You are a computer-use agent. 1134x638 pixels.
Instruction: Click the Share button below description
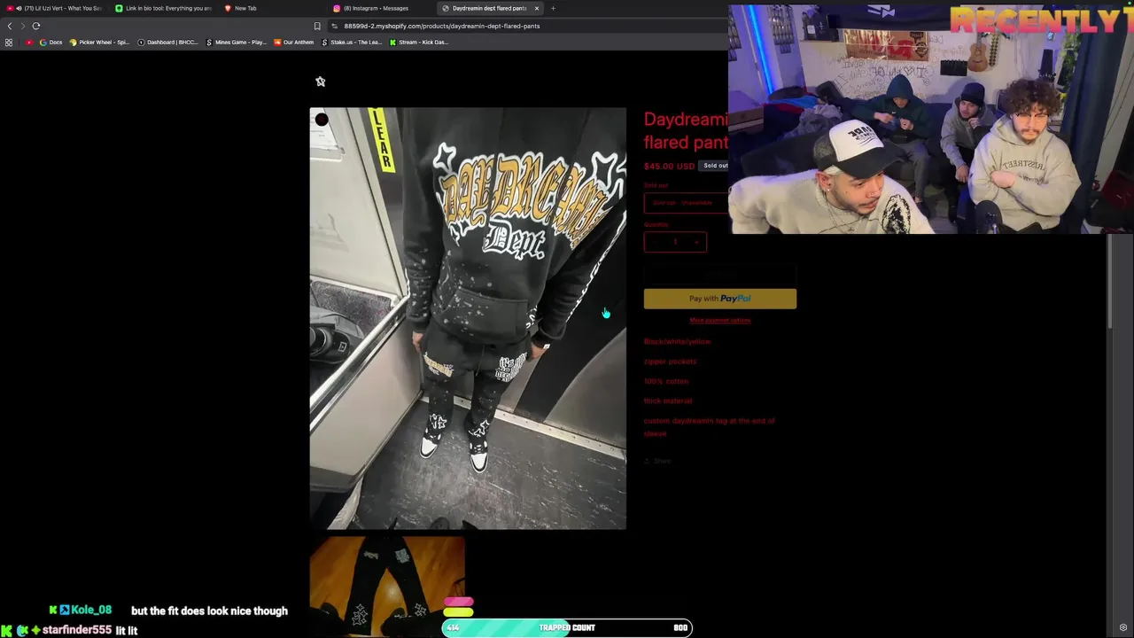click(657, 461)
